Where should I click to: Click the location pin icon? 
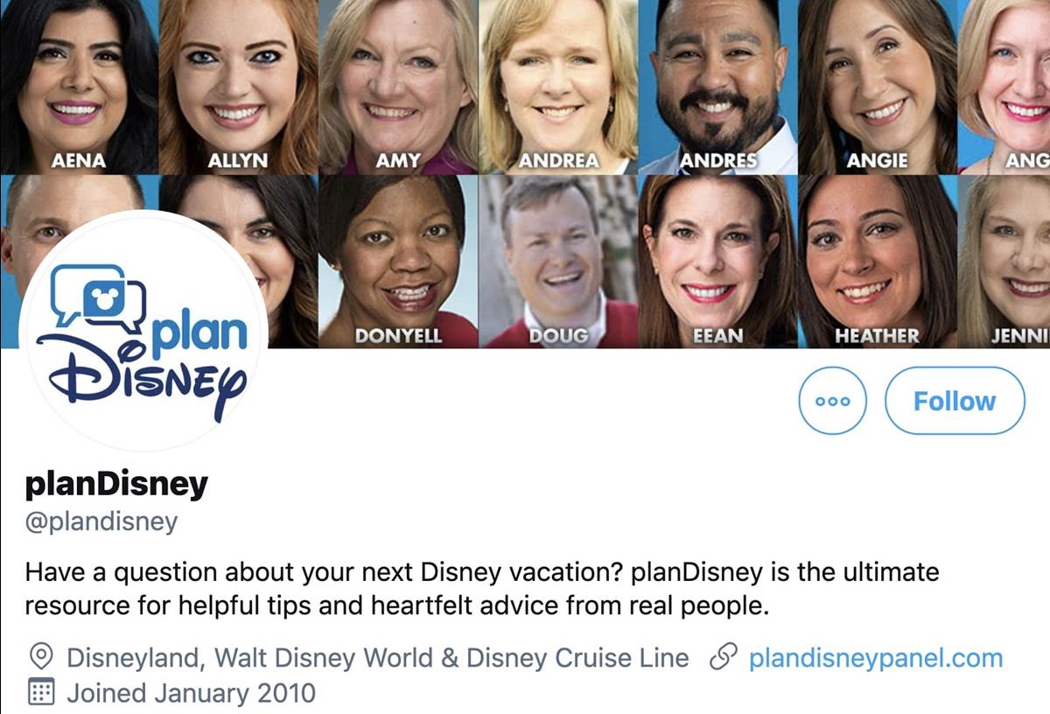coord(41,658)
